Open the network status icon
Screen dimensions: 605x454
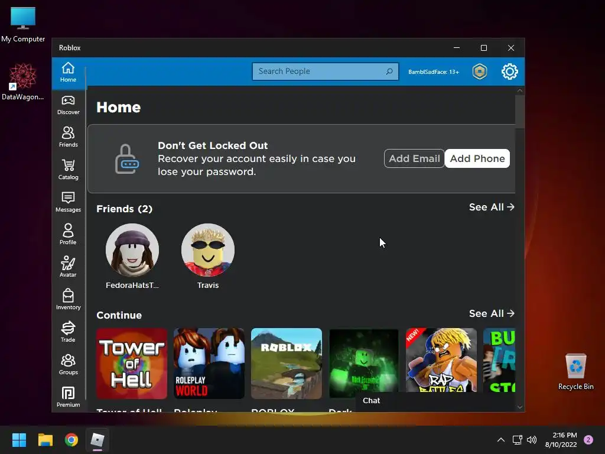click(x=517, y=440)
